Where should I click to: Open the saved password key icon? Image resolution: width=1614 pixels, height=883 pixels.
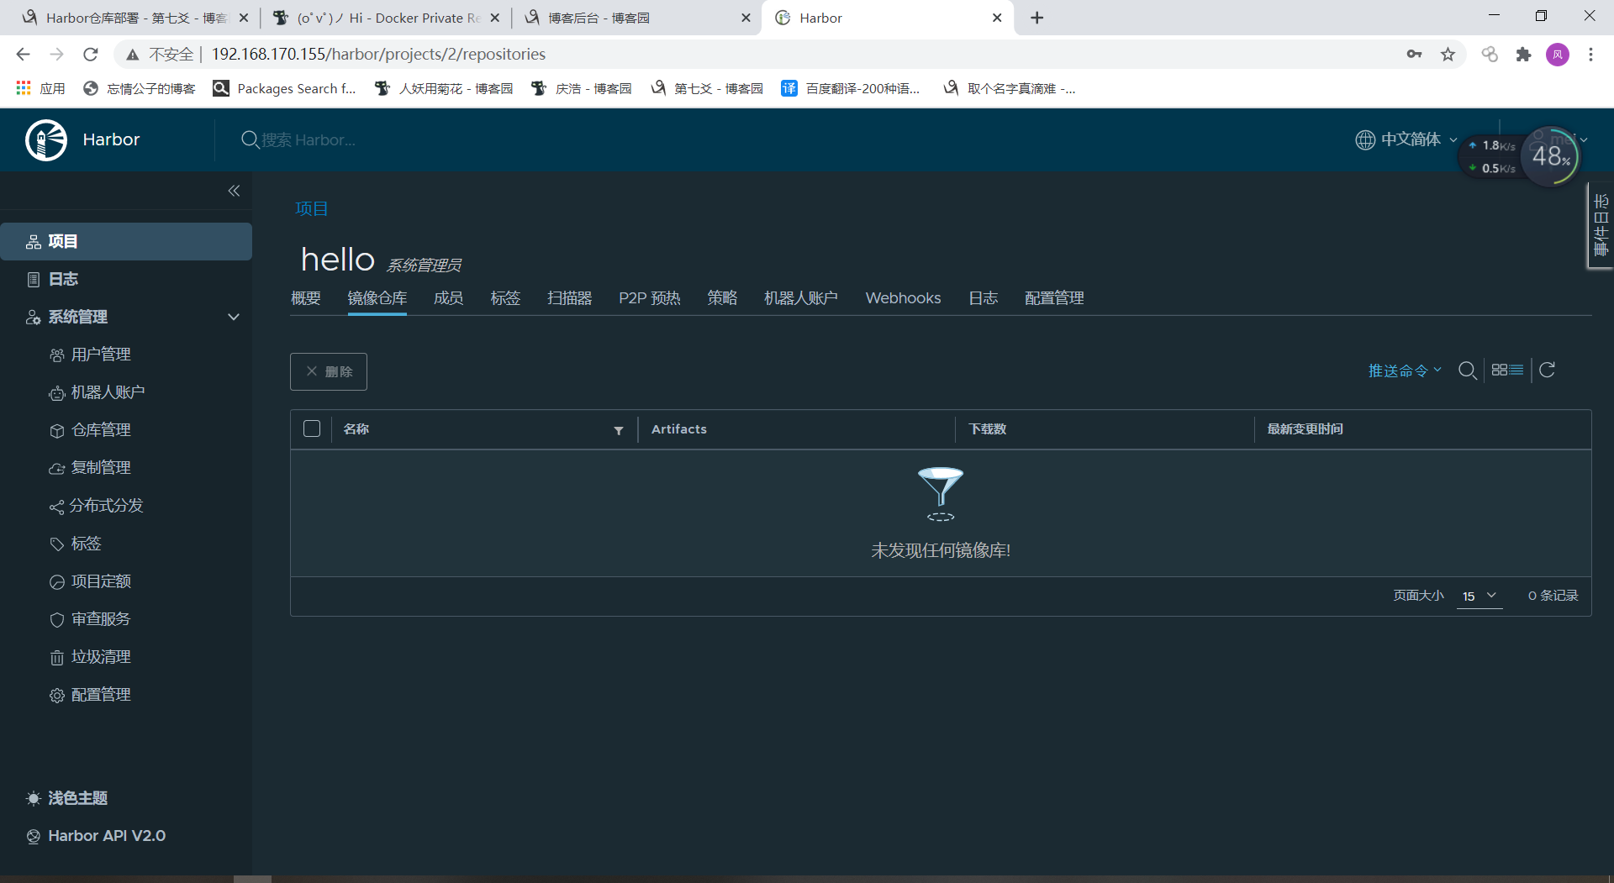tap(1414, 55)
